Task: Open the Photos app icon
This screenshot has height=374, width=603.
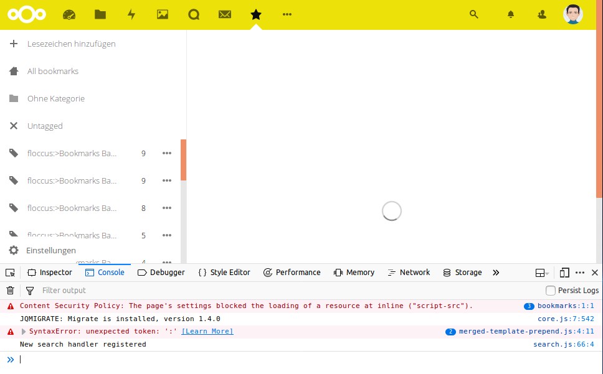Action: tap(163, 14)
